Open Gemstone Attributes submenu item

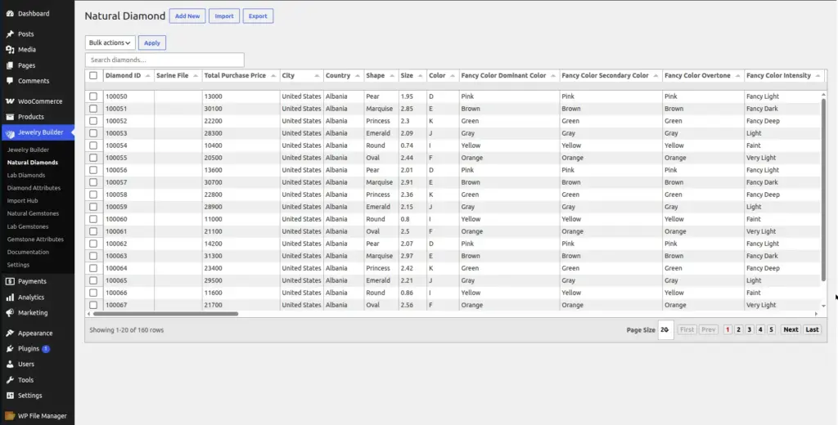pos(35,239)
